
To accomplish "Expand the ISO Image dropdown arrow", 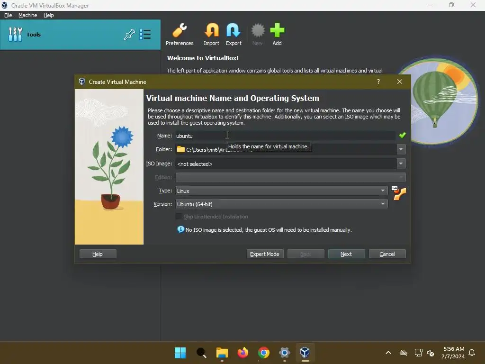I will pyautogui.click(x=401, y=164).
